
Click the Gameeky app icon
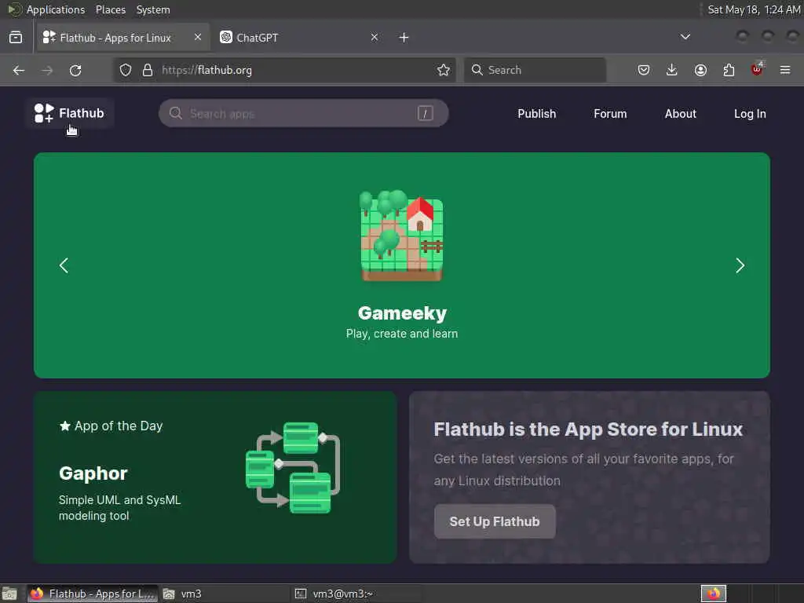[402, 236]
